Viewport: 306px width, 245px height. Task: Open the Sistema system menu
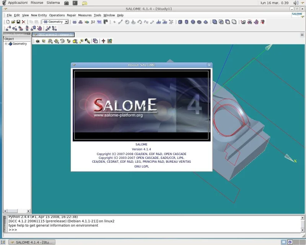53,3
